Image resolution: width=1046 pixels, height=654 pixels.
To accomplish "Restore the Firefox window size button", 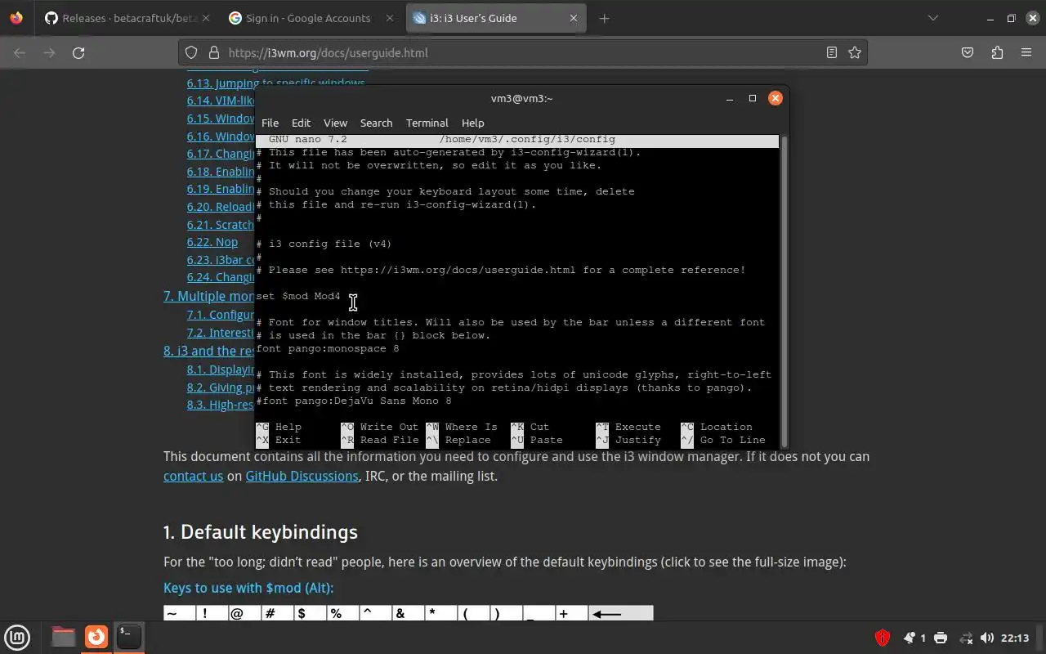I will [x=1011, y=18].
